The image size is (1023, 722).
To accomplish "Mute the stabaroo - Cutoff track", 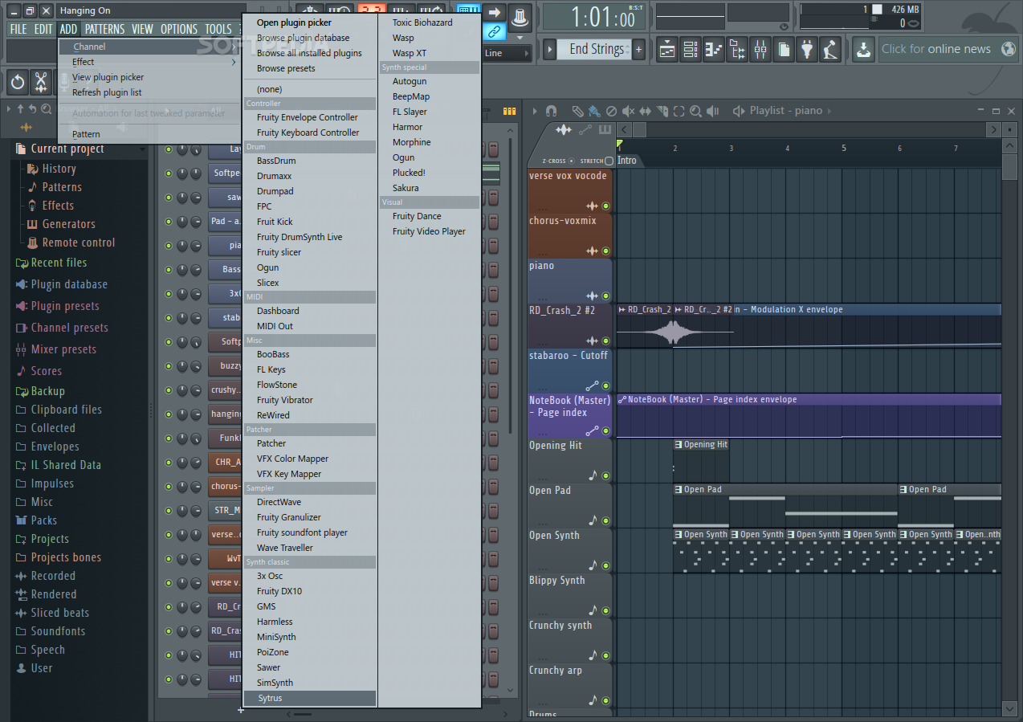I will [x=605, y=386].
